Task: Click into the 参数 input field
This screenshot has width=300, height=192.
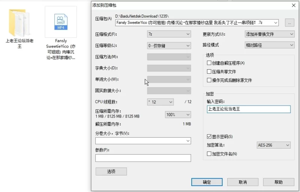Action: 143,158
